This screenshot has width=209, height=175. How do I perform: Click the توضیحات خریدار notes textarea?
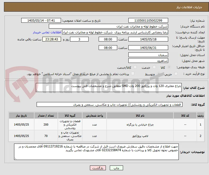pyautogui.click(x=96, y=152)
